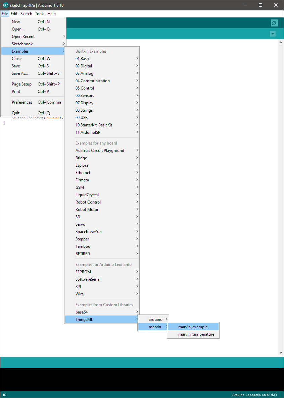Viewport: 284px width, 398px height.
Task: Choose Print from the File menu
Action: pyautogui.click(x=33, y=92)
